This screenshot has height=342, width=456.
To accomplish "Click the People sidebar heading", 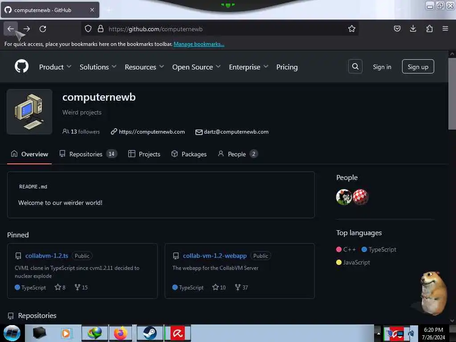I will tap(346, 177).
